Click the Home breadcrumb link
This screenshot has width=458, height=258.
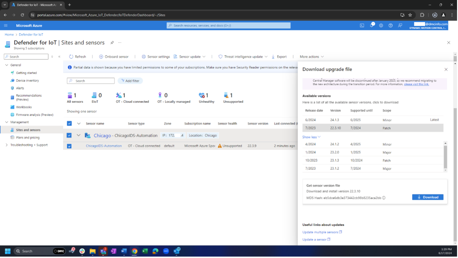click(9, 35)
